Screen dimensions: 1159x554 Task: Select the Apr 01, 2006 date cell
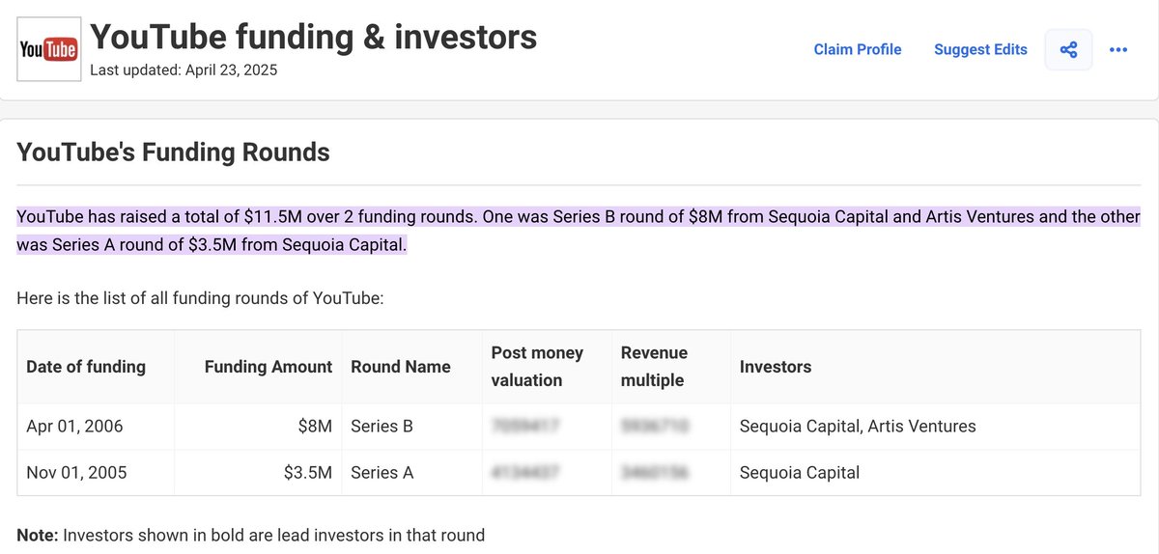click(x=74, y=426)
